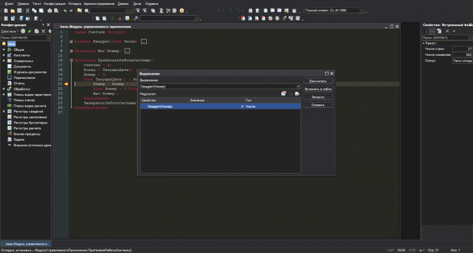Click the New document toolbar icon
The width and height of the screenshot is (473, 253).
tap(5, 10)
